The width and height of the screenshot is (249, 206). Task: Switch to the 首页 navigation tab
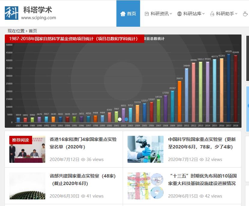tap(128, 13)
